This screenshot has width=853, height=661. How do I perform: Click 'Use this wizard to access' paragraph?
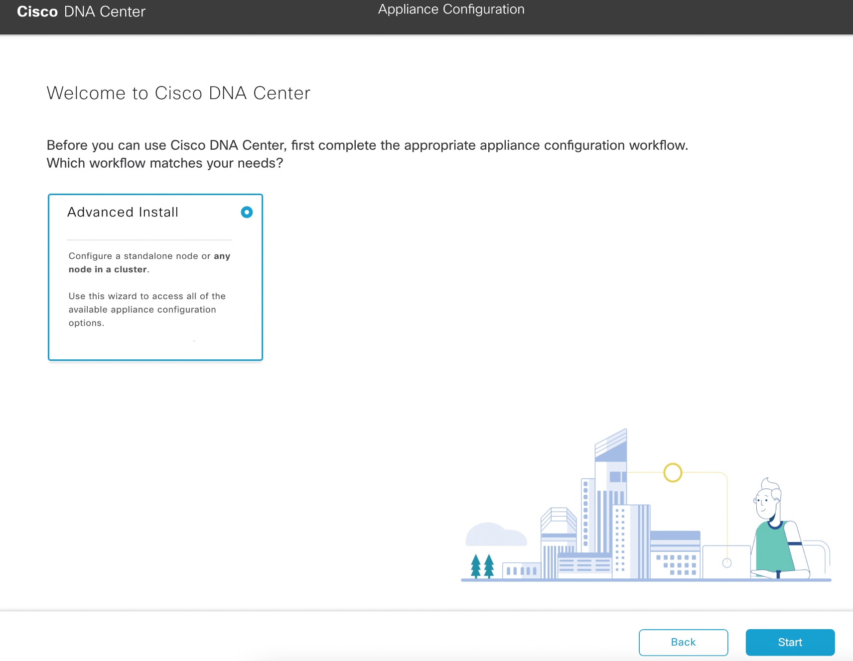point(147,309)
